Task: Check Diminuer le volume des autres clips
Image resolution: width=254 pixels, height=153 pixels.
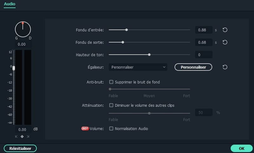Action: click(x=111, y=105)
